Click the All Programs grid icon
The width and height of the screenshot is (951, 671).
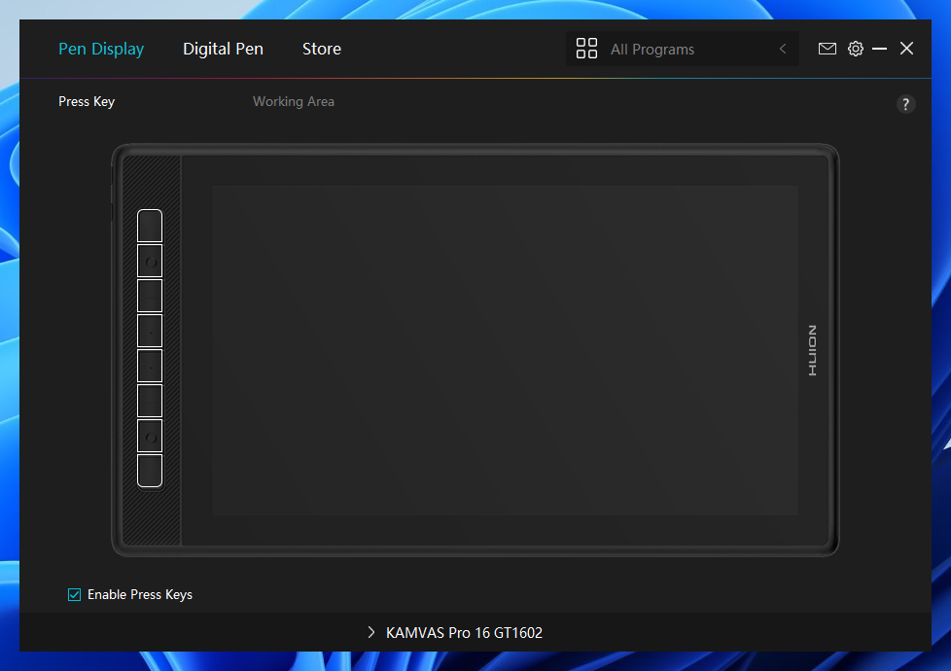(x=586, y=49)
